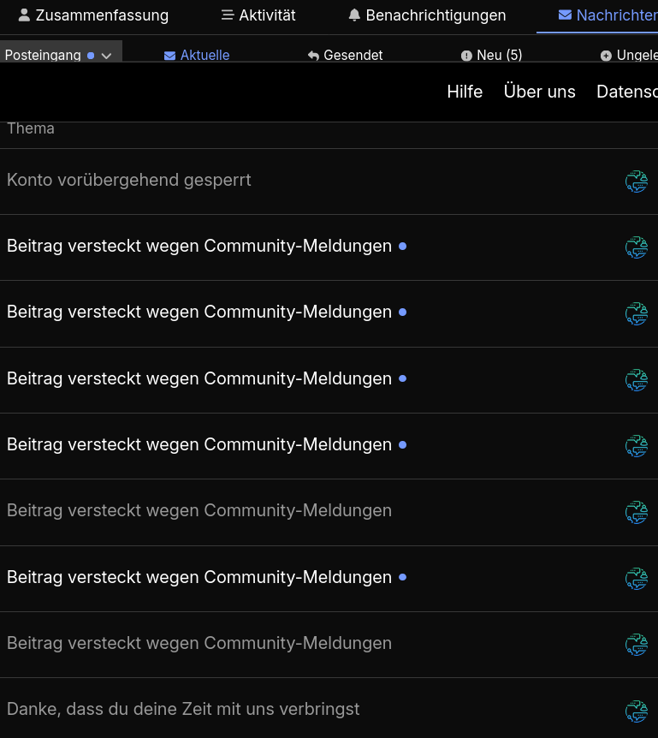Click the reply arrow icon beside Gesendet
Image resolution: width=658 pixels, height=738 pixels.
point(313,56)
